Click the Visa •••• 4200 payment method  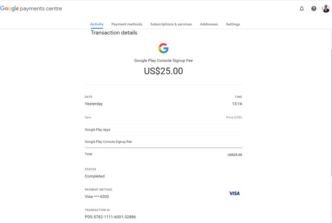pos(97,197)
